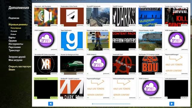This screenshot has width=192, height=108.
Task: Go to previous page with left arrow
Action: [x=51, y=104]
